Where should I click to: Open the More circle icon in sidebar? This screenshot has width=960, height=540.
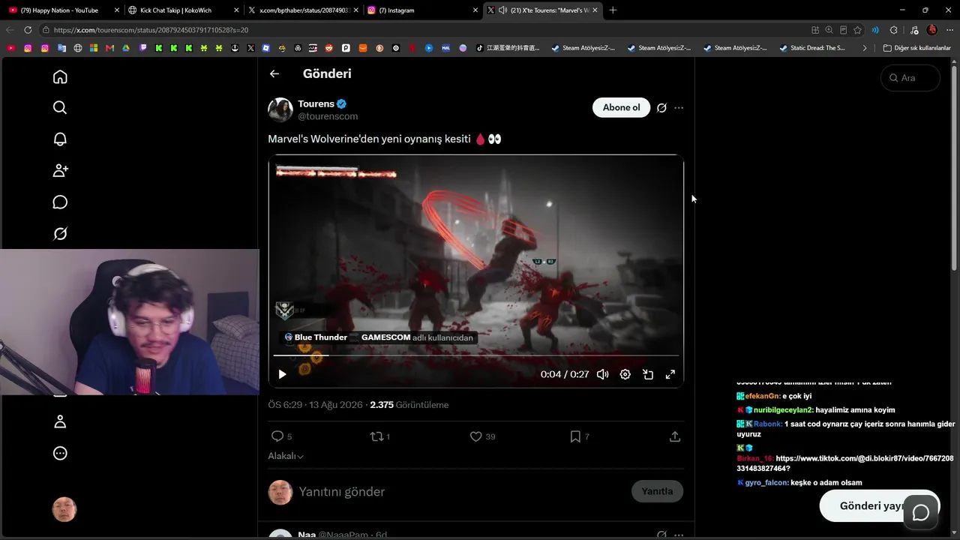pos(60,453)
